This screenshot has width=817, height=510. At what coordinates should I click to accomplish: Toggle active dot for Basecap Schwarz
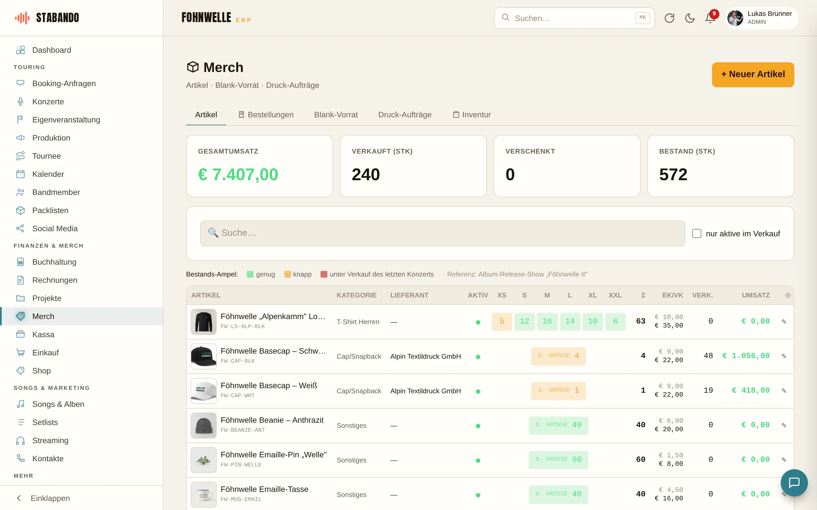tap(478, 357)
